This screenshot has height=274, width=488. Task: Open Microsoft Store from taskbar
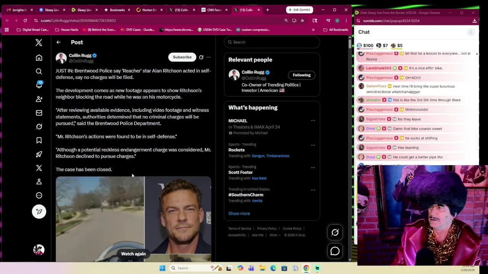284,268
